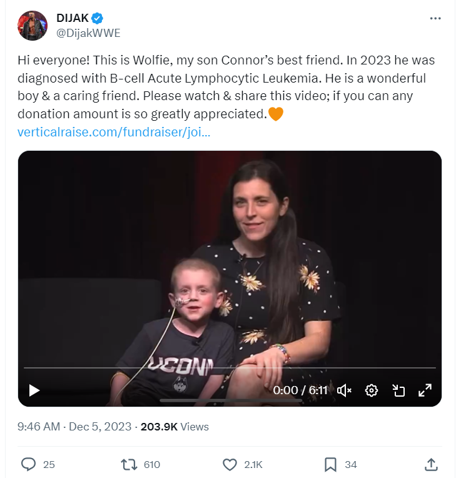Image resolution: width=461 pixels, height=478 pixels.
Task: Bookmark this post
Action: coord(330,464)
